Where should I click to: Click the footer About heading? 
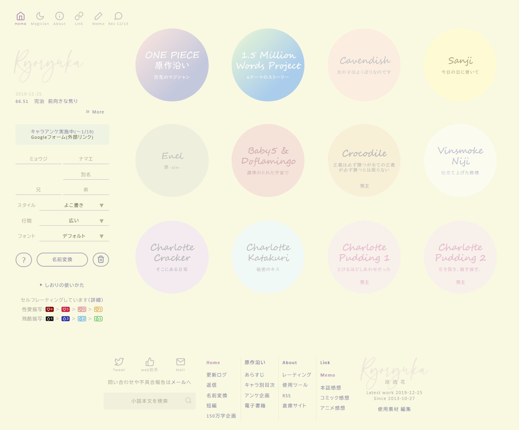(x=290, y=363)
